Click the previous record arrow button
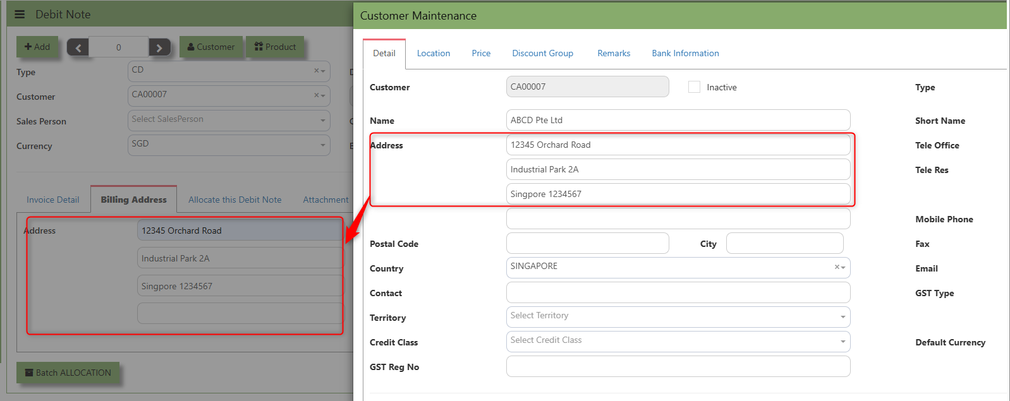1010x401 pixels. point(78,47)
